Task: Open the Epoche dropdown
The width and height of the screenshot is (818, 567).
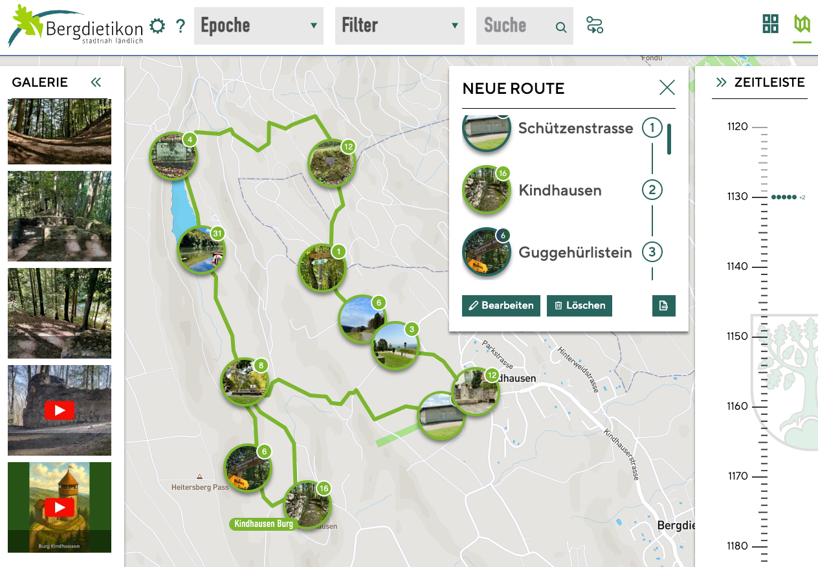Action: pyautogui.click(x=259, y=26)
